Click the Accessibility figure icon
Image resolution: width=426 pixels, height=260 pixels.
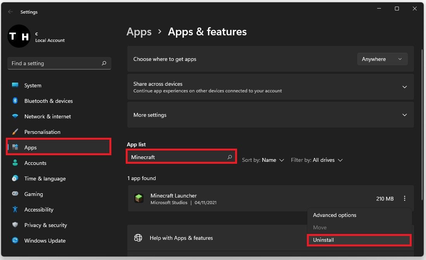click(15, 210)
